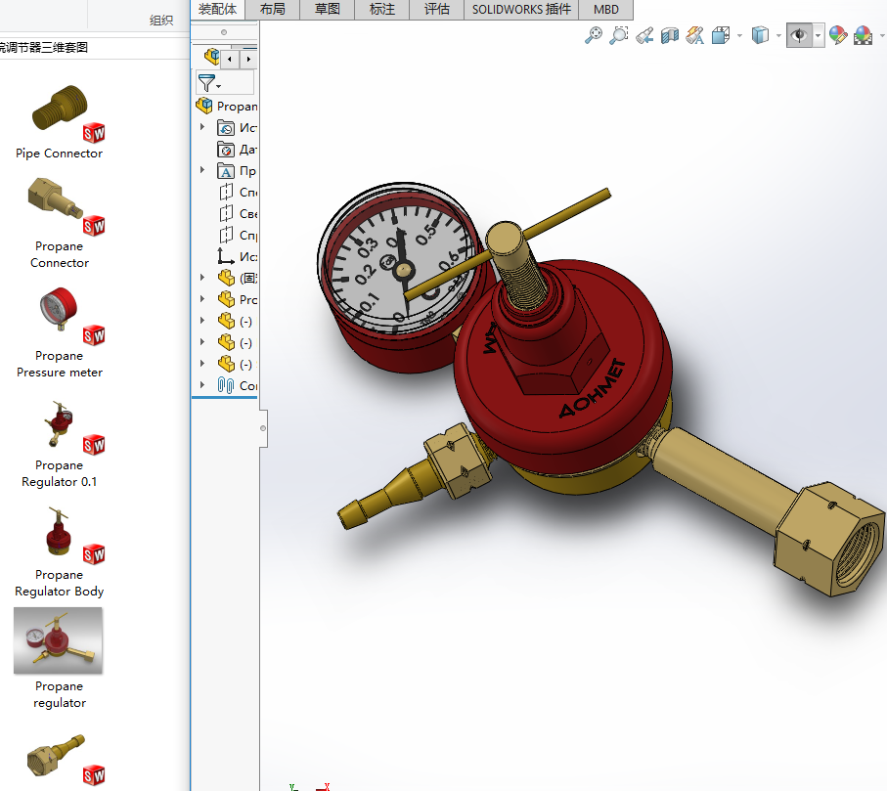
Task: Open the Hide/Show Items dropdown arrow
Action: 818,36
